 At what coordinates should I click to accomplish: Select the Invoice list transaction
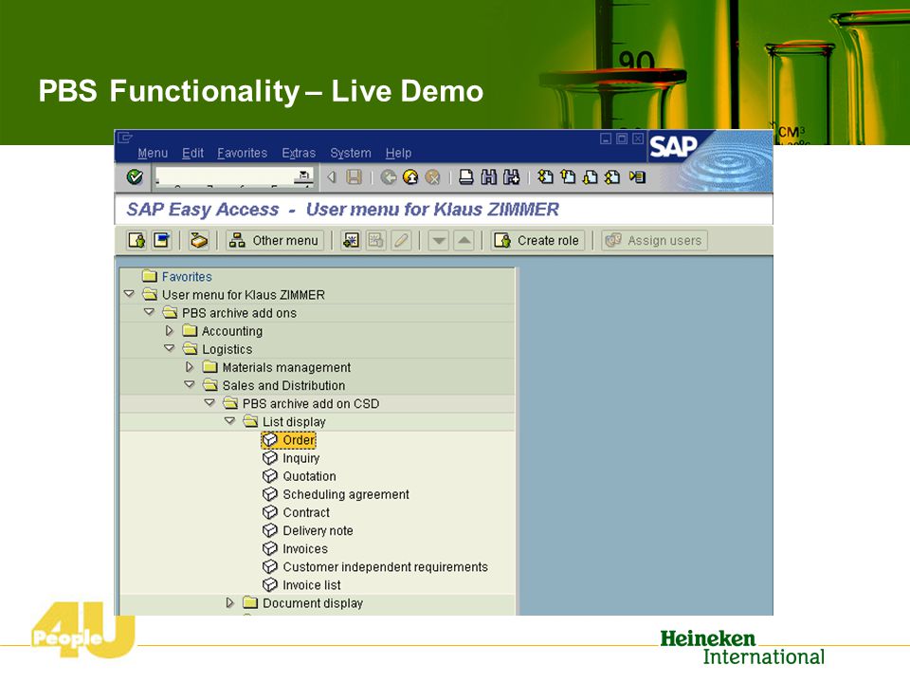301,584
